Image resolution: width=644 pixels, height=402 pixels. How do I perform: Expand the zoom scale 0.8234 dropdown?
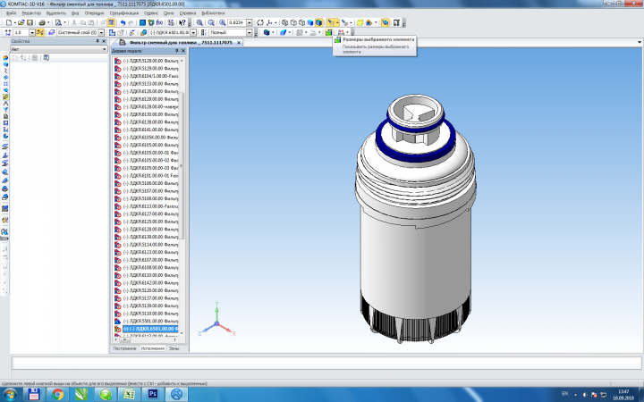(249, 22)
